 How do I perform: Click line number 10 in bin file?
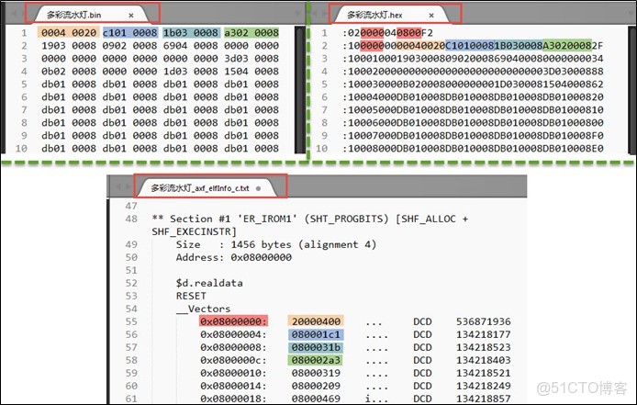tap(21, 149)
